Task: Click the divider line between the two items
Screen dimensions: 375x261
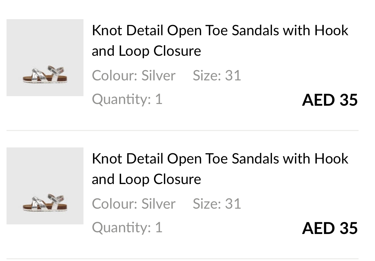Action: click(182, 130)
